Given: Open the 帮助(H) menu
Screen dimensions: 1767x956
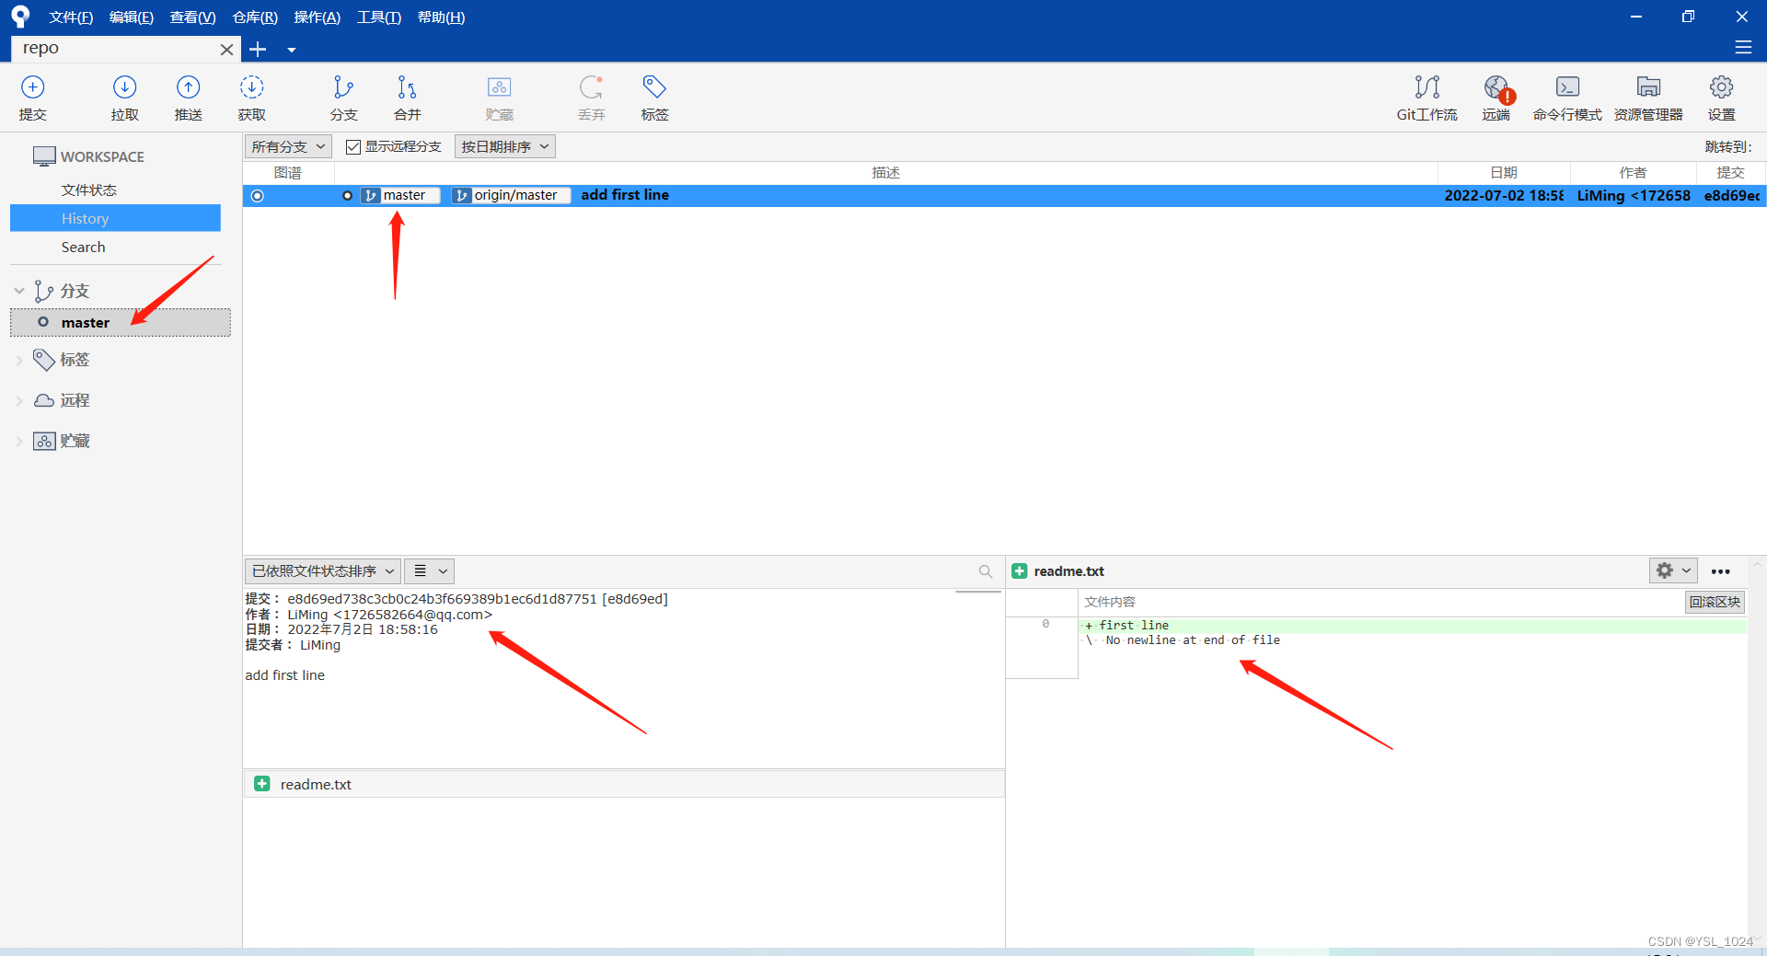Looking at the screenshot, I should [441, 17].
